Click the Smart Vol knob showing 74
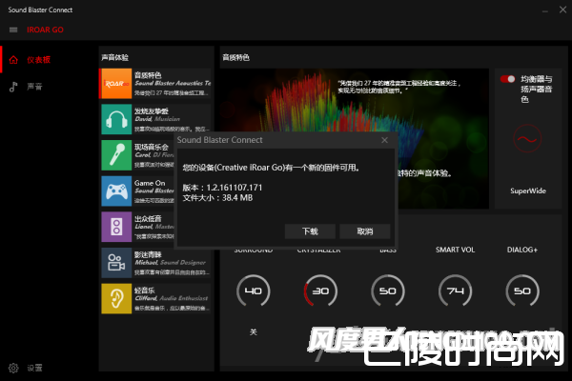This screenshot has width=572, height=381. (x=455, y=291)
